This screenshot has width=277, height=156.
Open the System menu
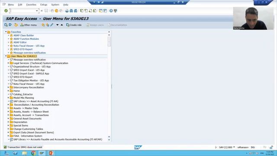[55, 5]
